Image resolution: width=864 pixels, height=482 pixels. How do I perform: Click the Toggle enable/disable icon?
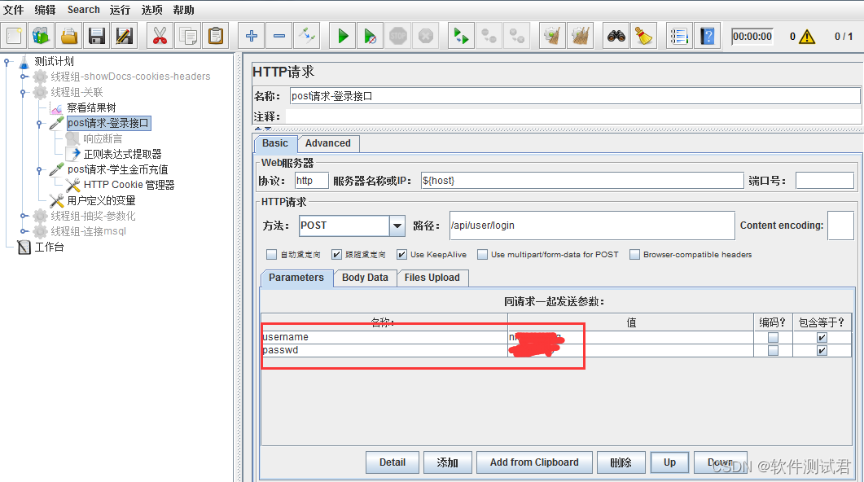(306, 37)
